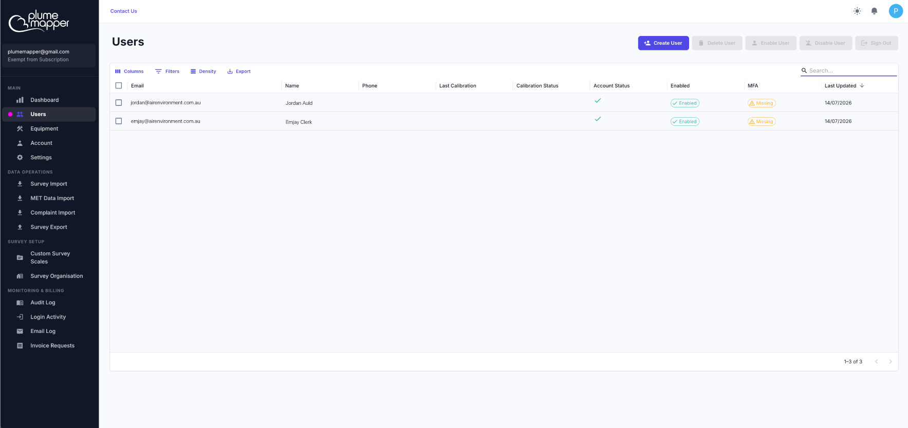The width and height of the screenshot is (908, 428).
Task: Click the MFA Missing badge for Emjay Clerk
Action: click(x=762, y=122)
